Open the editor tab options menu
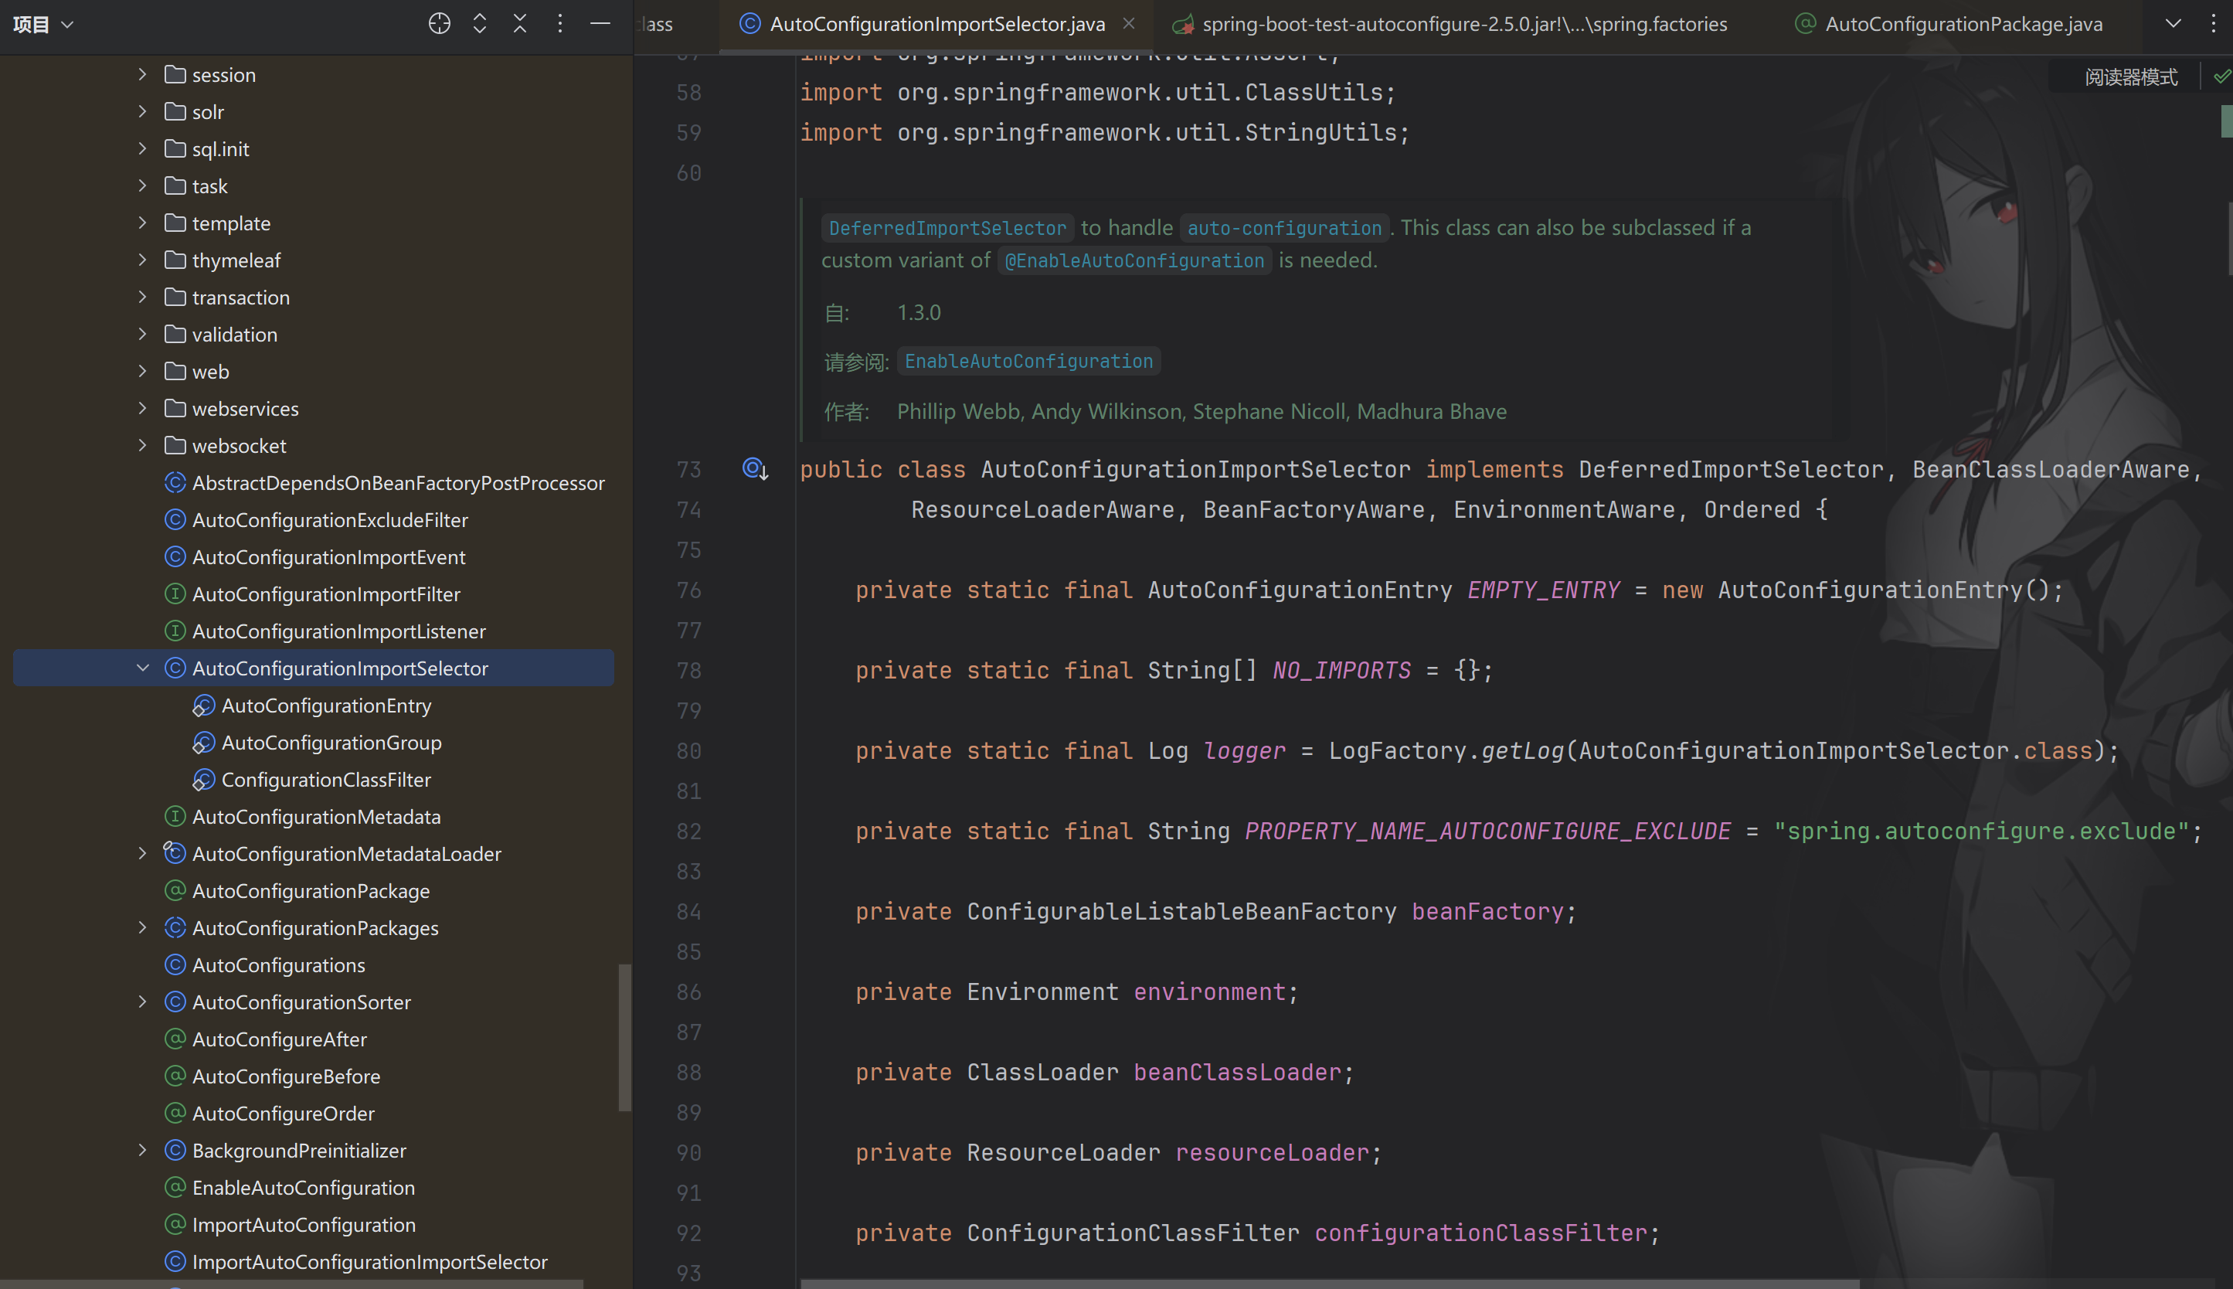Screen dimensions: 2233x1289 coord(2213,24)
